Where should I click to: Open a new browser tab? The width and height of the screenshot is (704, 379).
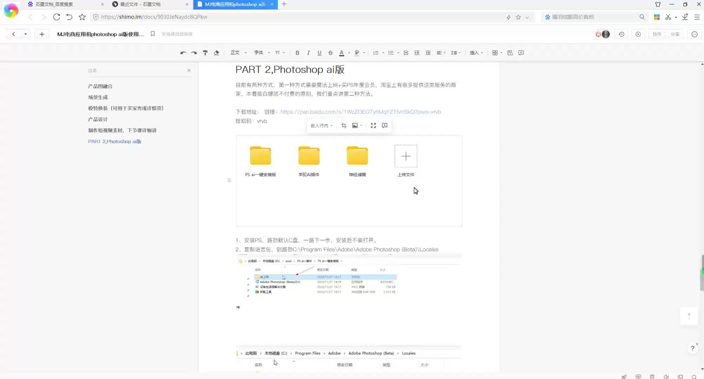click(284, 4)
